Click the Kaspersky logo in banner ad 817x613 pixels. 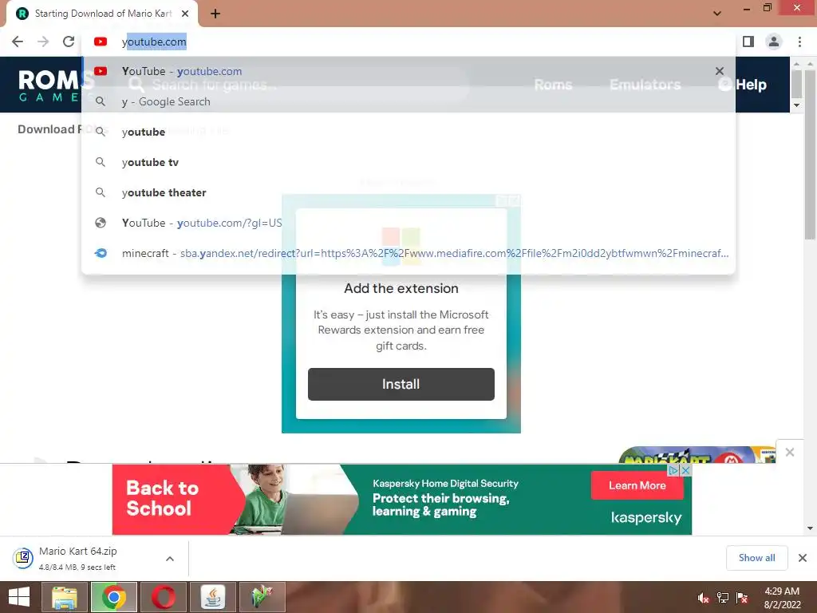(646, 517)
